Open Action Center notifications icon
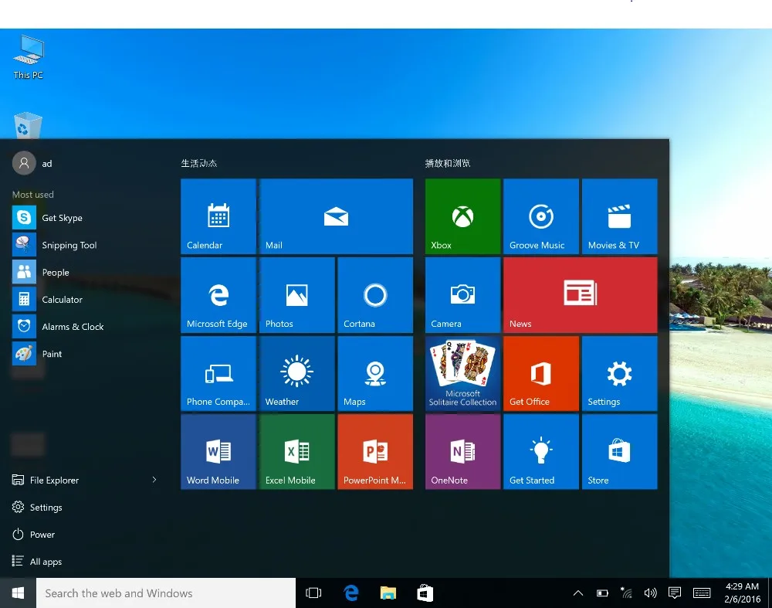 click(x=675, y=593)
